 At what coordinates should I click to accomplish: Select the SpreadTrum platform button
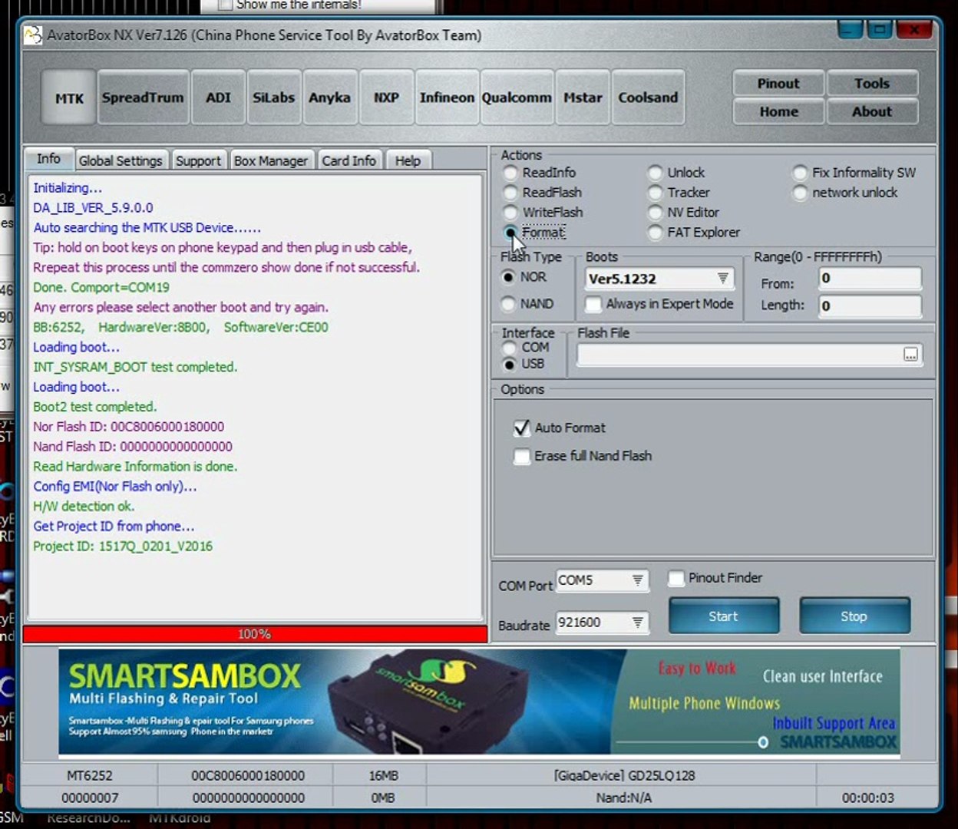pyautogui.click(x=143, y=97)
